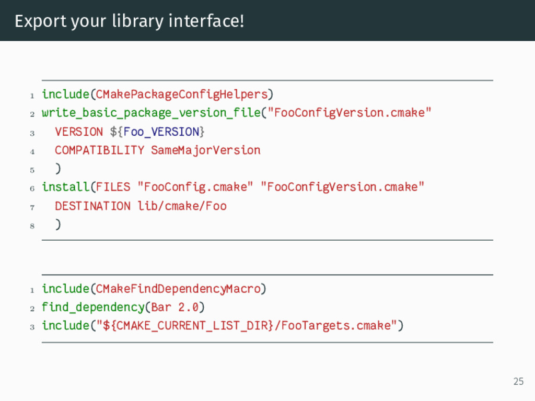Select "include(CMakePackageConfigHelpers)" code line
This screenshot has height=401, width=535.
point(158,95)
